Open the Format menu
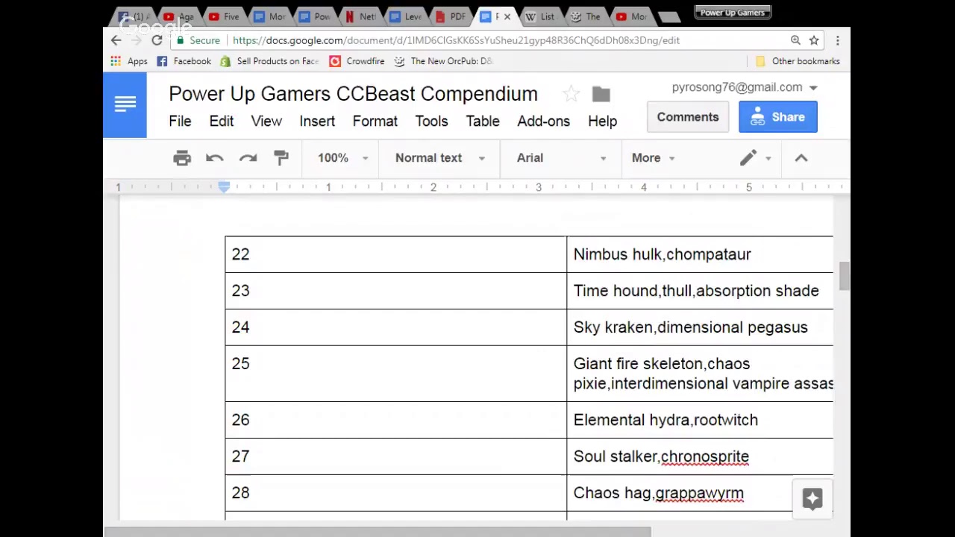Viewport: 955px width, 537px height. (x=375, y=121)
